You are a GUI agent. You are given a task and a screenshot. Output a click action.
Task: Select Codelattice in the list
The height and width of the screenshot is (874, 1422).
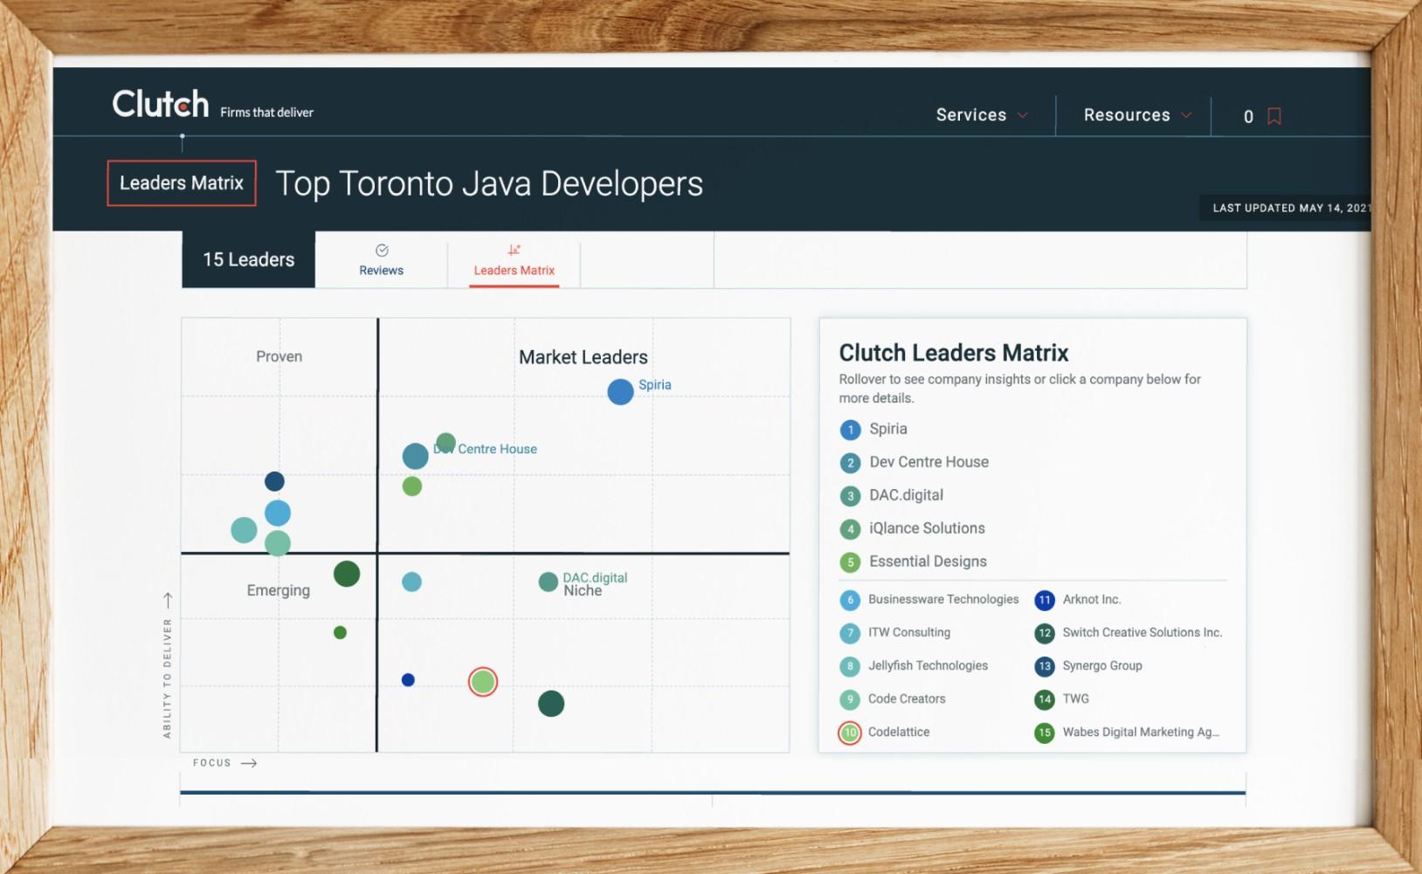point(899,733)
